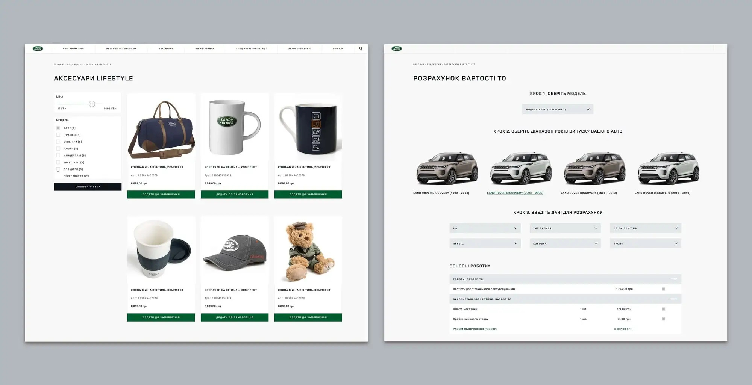Toggle checkbox for Пробка зливного отвору row
The width and height of the screenshot is (752, 385).
(663, 319)
